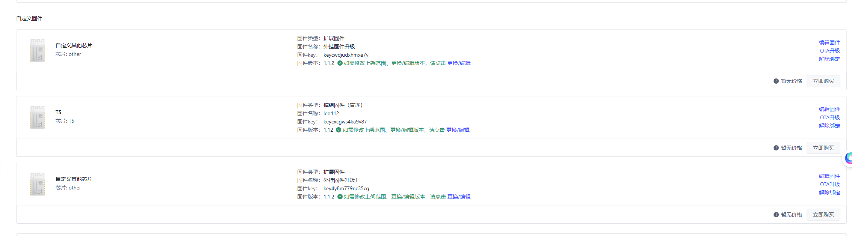Click 暂无价格 text in 外挂固件升级1 card
Screen dimensions: 852x236
[792, 215]
